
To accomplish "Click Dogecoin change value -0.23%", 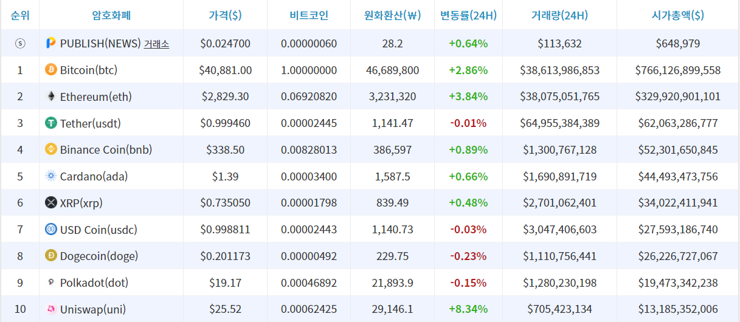I will click(468, 256).
